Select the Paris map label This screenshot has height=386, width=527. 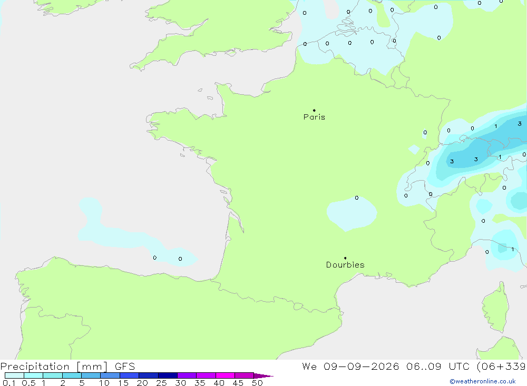(x=314, y=117)
